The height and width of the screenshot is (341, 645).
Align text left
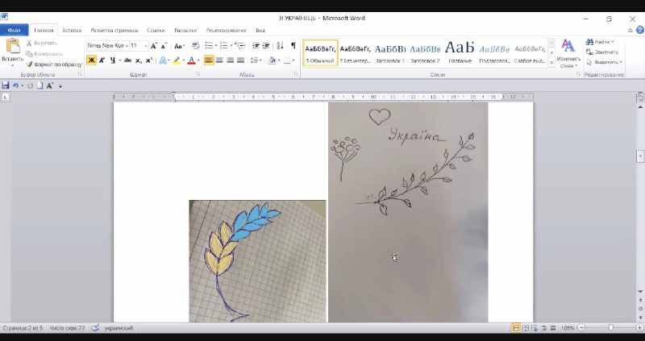(209, 60)
